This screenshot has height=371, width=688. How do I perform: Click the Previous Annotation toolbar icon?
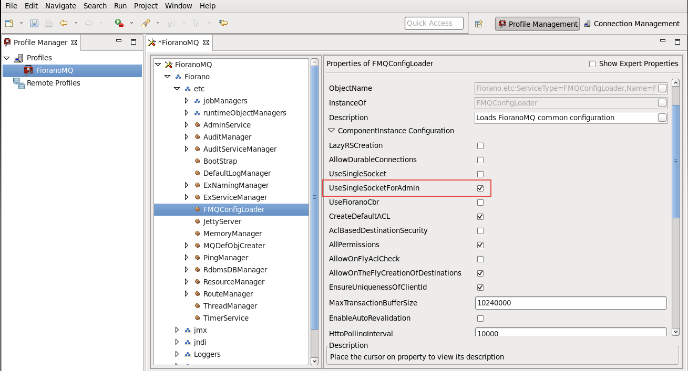(x=196, y=23)
